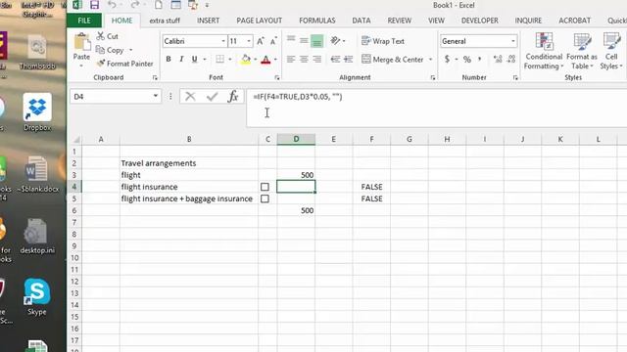Apply Percent Style format
This screenshot has width=627, height=352.
[x=467, y=59]
